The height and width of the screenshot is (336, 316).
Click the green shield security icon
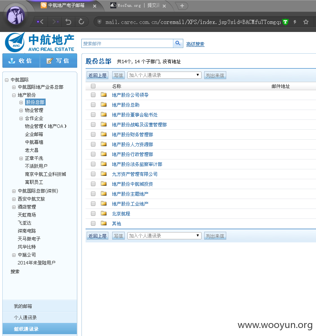[x=285, y=22]
